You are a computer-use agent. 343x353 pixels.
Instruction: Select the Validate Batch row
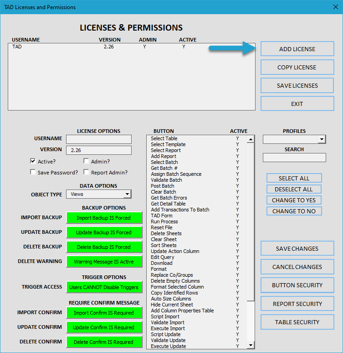click(196, 180)
